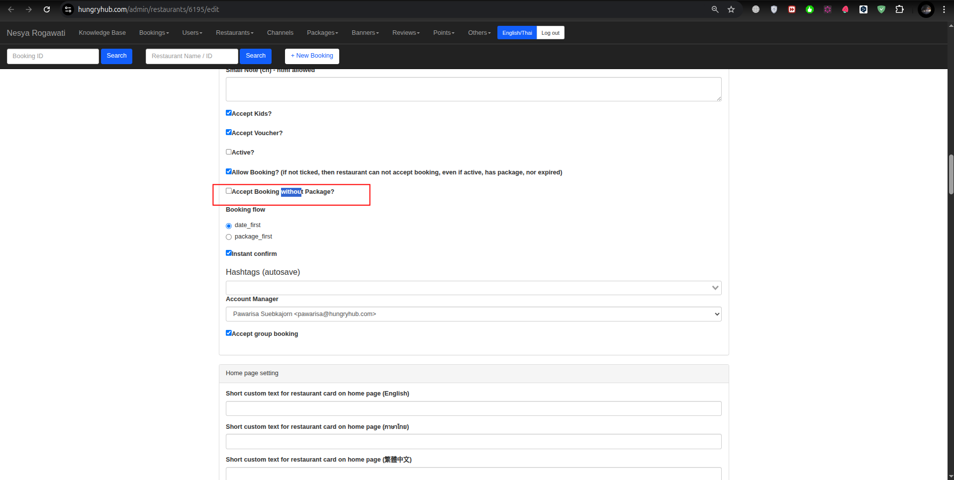Go to Knowledge Base
The height and width of the screenshot is (480, 954).
tap(102, 33)
